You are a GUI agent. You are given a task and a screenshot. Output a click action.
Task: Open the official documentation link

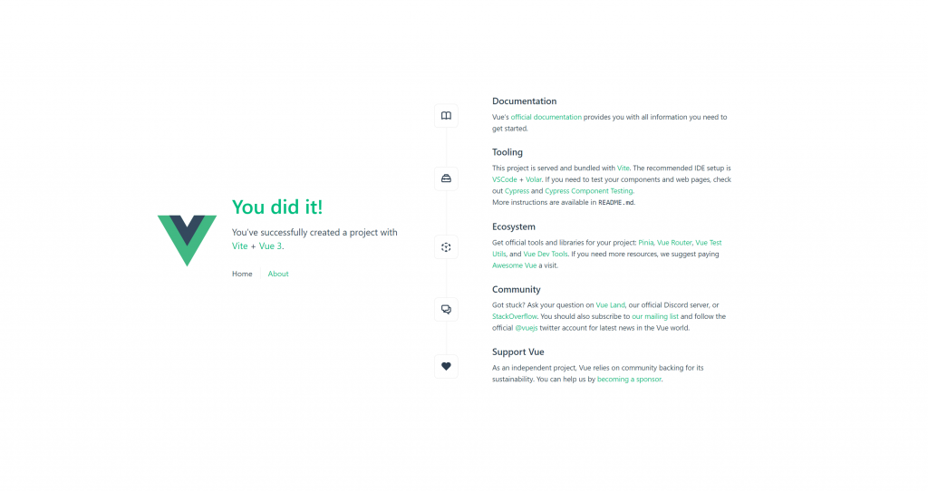pyautogui.click(x=546, y=117)
